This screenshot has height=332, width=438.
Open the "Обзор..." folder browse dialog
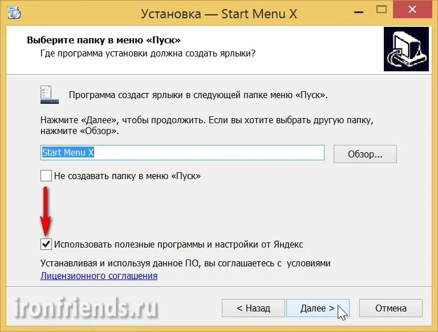coord(365,154)
